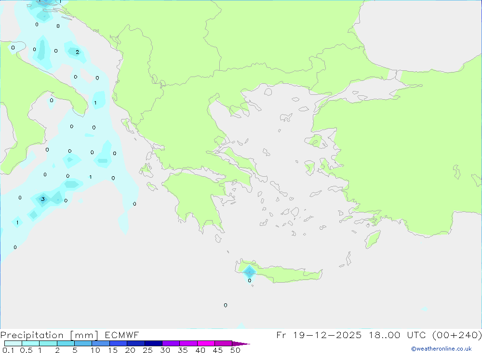Select the '18..00 UTC' time text

[x=398, y=335]
